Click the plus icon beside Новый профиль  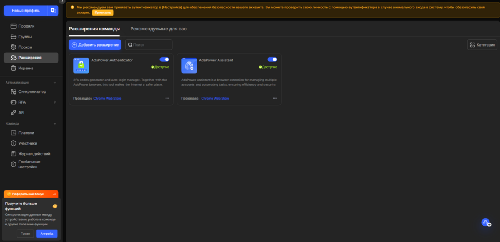click(53, 11)
